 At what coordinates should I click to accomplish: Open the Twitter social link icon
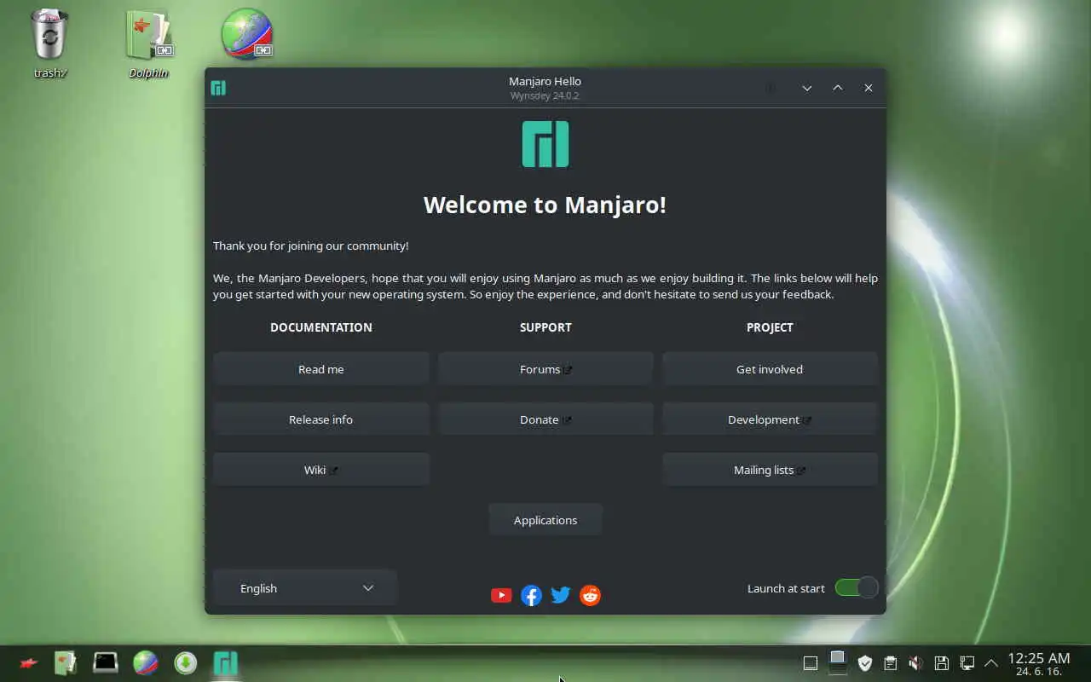560,595
